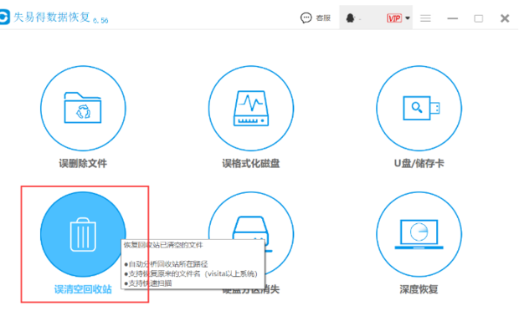
Task: Open the QQ penguin account icon
Action: [x=350, y=18]
